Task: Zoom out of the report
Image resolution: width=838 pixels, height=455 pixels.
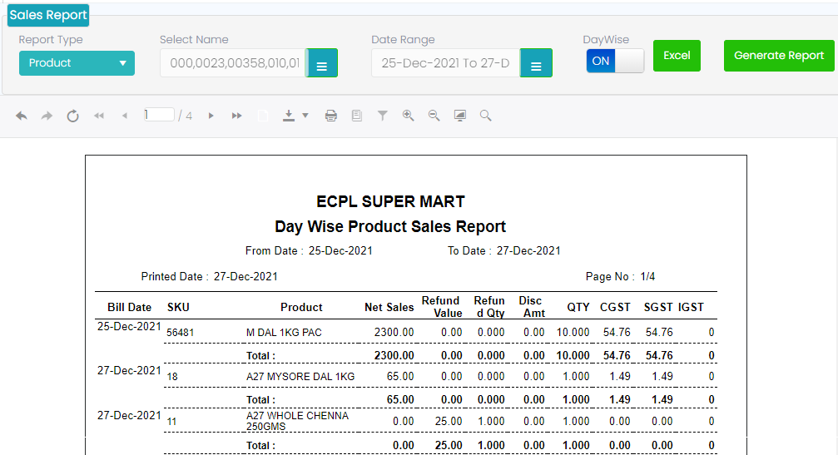Action: click(434, 116)
